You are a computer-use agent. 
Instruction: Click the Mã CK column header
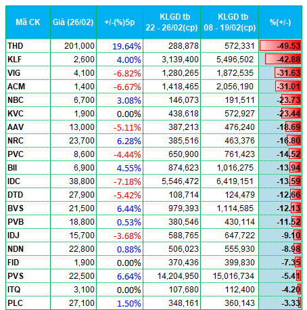tap(28, 22)
